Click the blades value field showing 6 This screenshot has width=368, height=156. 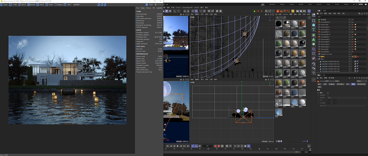click(332, 100)
